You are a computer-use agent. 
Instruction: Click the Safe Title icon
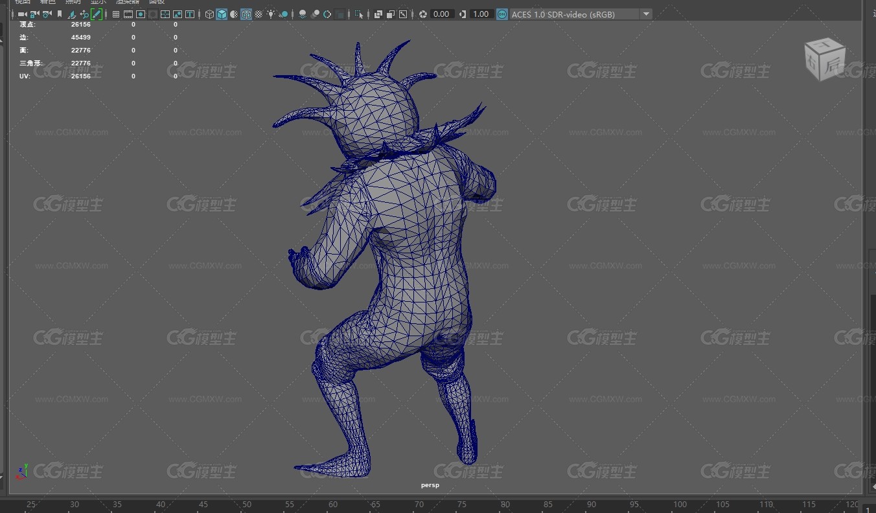pos(190,14)
